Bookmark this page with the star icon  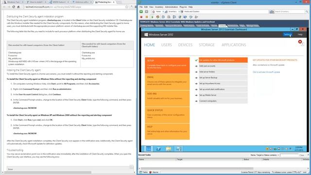[x=127, y=7]
